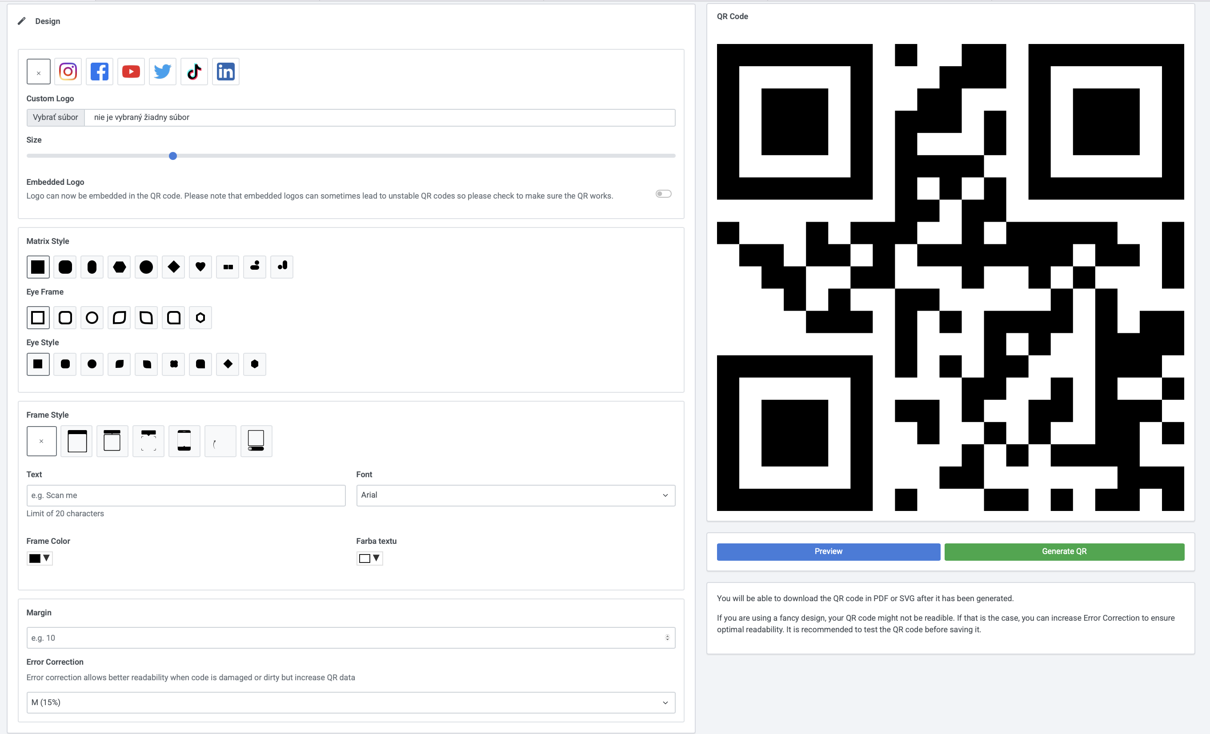Screen dimensions: 1210x734
Task: Select the vertical pill matrix style
Action: tap(92, 267)
